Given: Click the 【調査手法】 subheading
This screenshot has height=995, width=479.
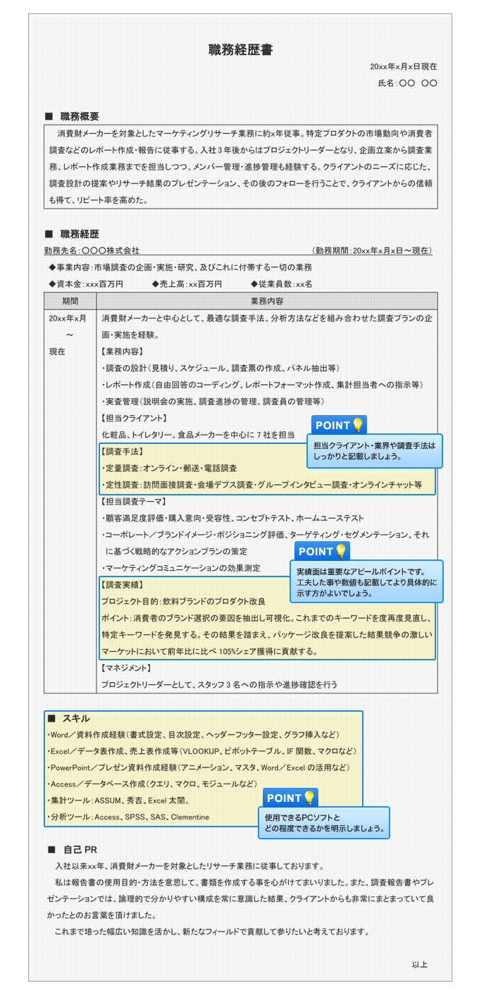Looking at the screenshot, I should click(x=123, y=451).
